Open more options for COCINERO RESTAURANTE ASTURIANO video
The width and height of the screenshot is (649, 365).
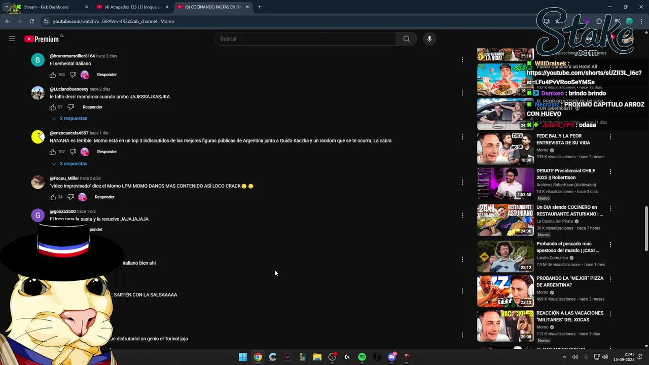[610, 208]
